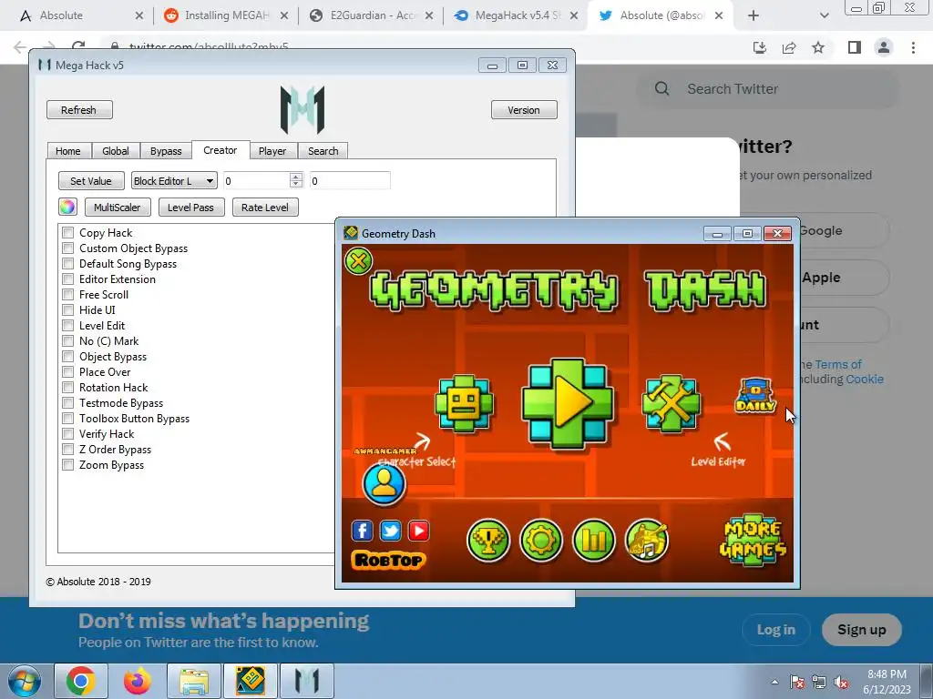Enable the Level Edit checkbox
This screenshot has height=699, width=933.
tap(67, 325)
